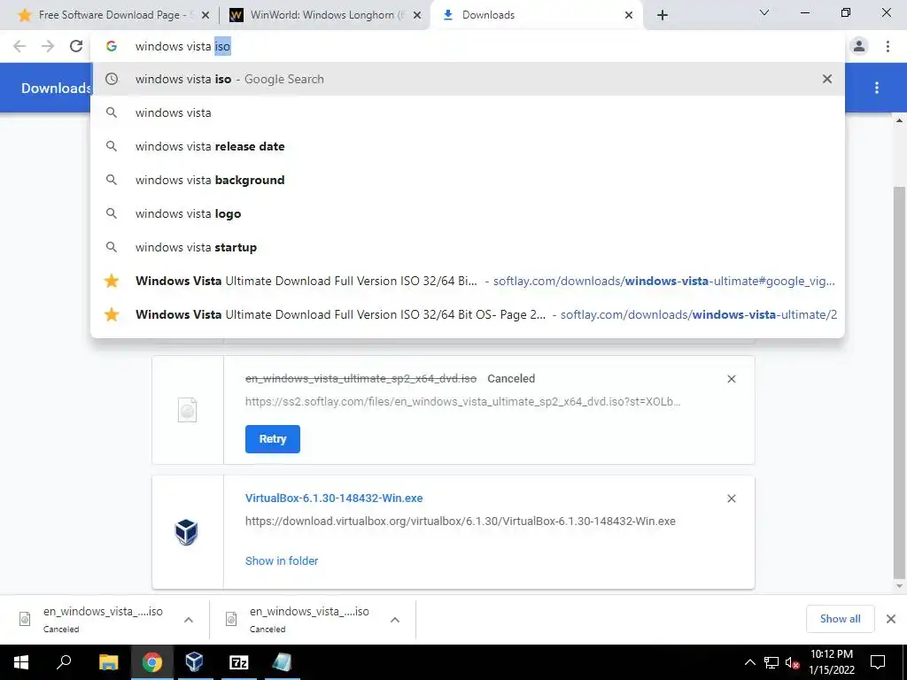Close the Downloads tab
Image resolution: width=907 pixels, height=680 pixels.
(x=629, y=16)
